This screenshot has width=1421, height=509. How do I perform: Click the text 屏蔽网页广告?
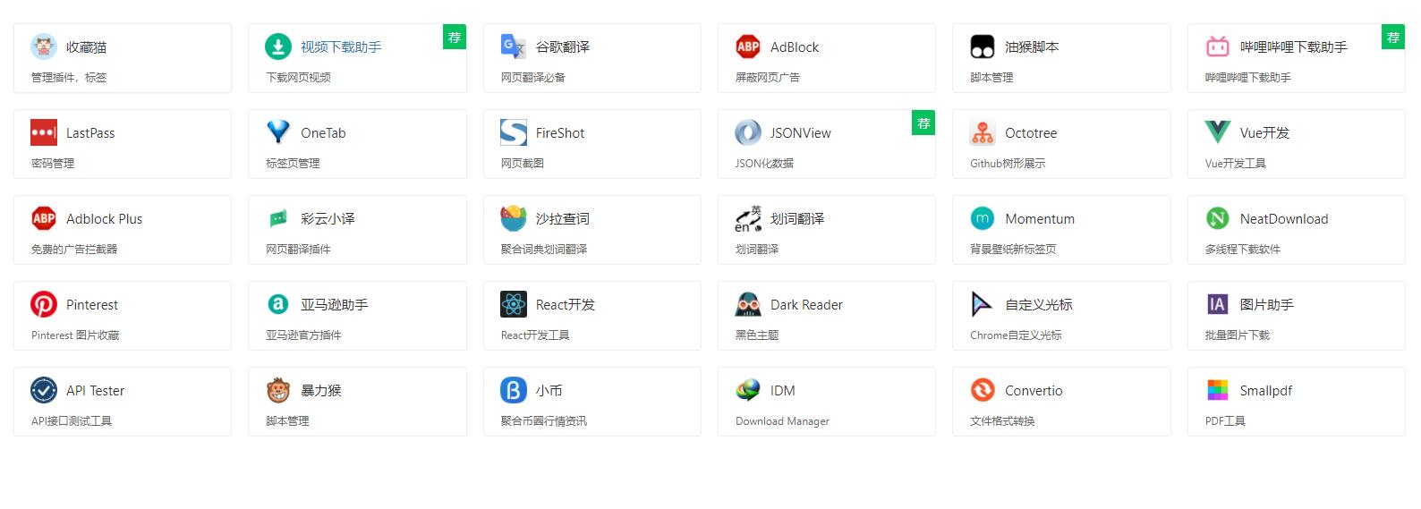(x=768, y=77)
